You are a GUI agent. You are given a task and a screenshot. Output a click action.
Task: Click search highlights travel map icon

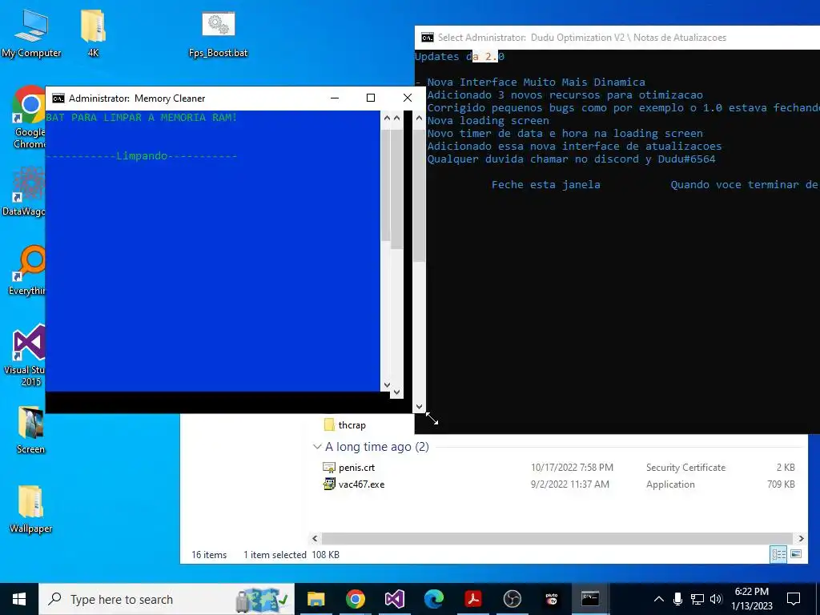pyautogui.click(x=262, y=600)
